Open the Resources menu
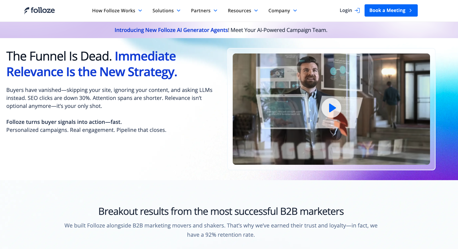This screenshot has width=458, height=249. coord(243,10)
